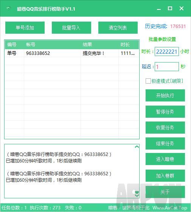Click the 历史完成 label

156,26
